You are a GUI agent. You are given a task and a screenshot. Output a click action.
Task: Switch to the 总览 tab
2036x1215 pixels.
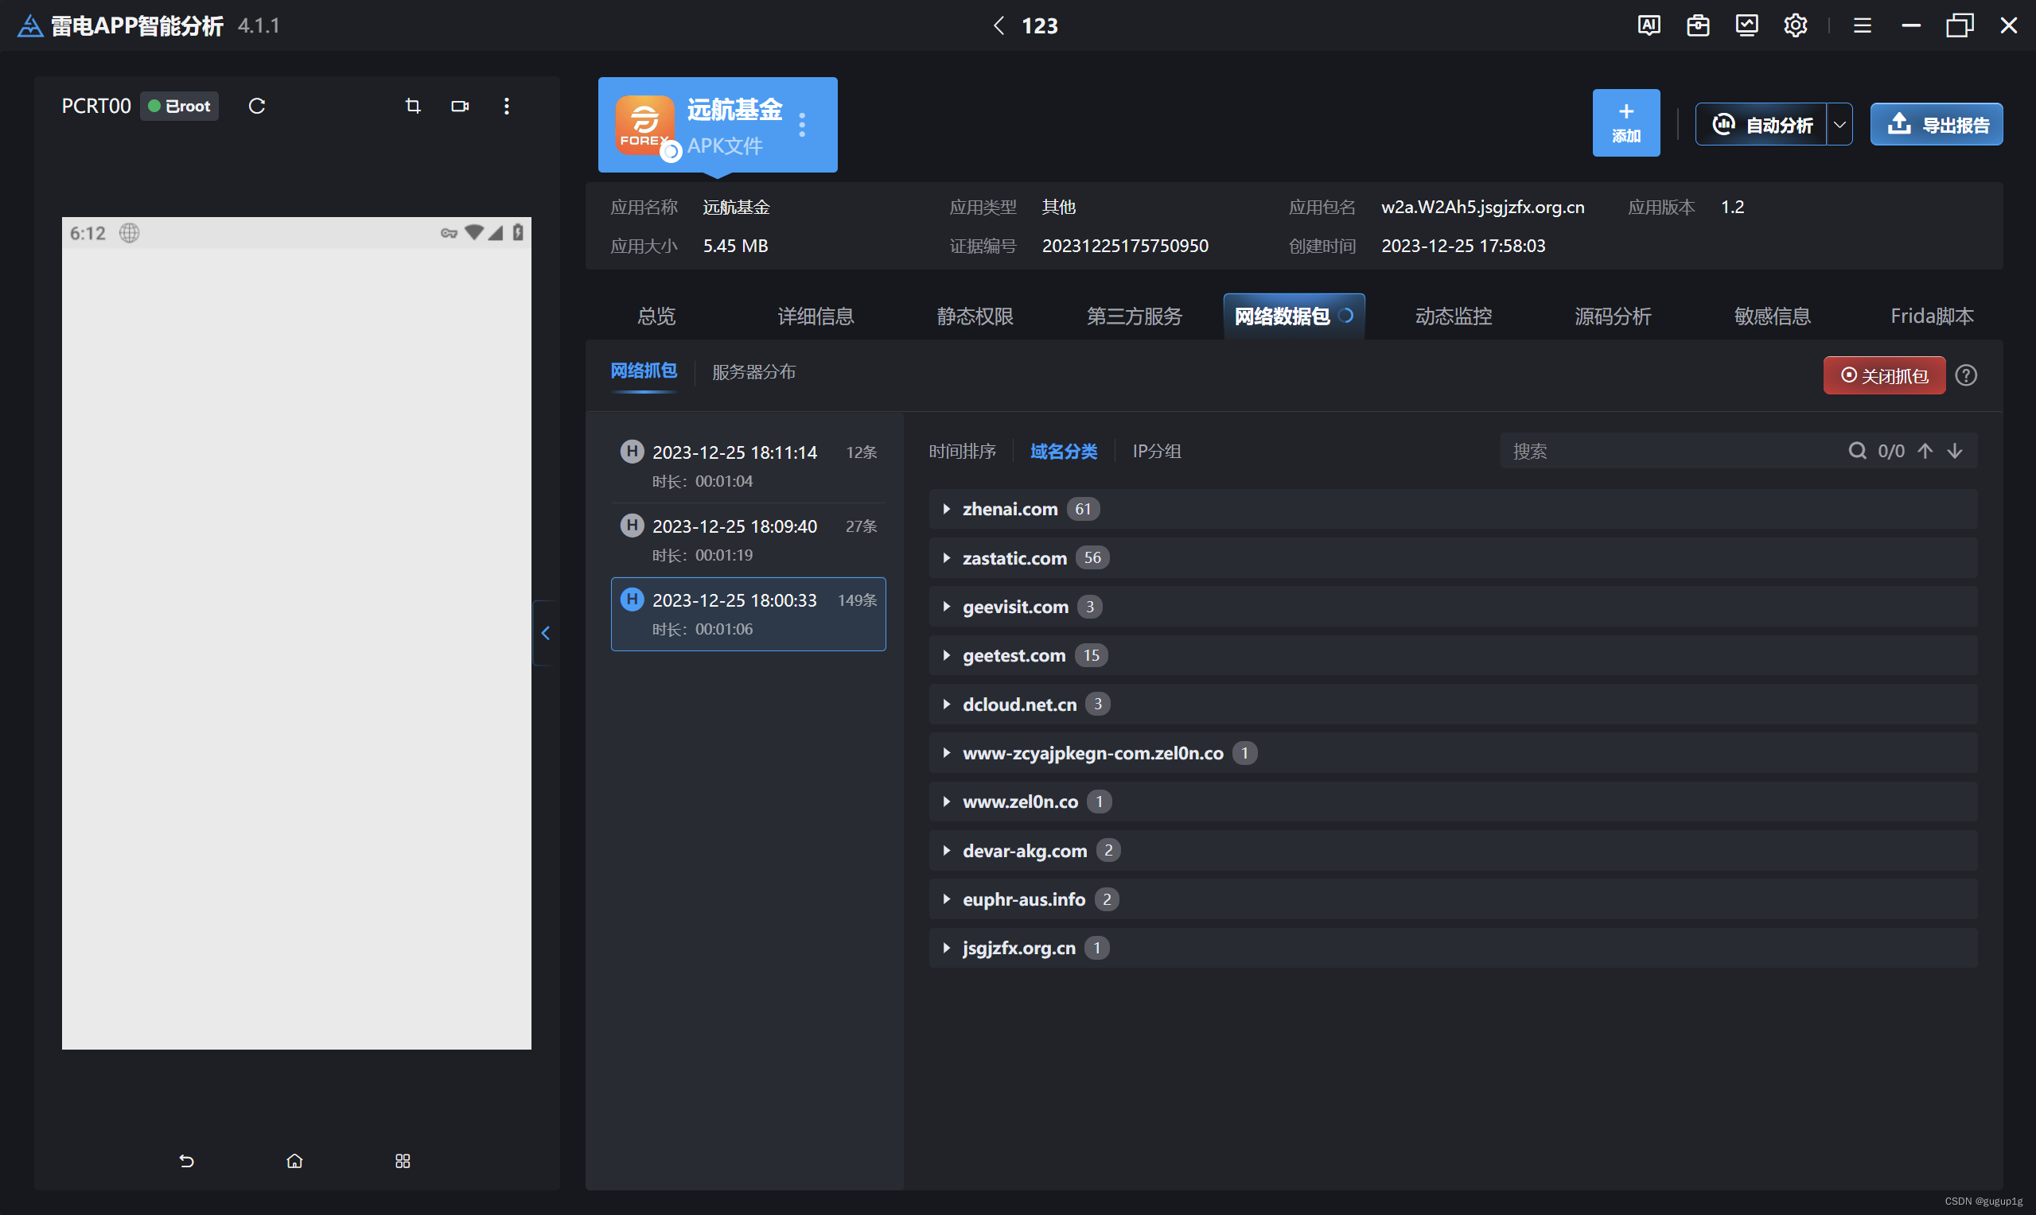pos(656,316)
